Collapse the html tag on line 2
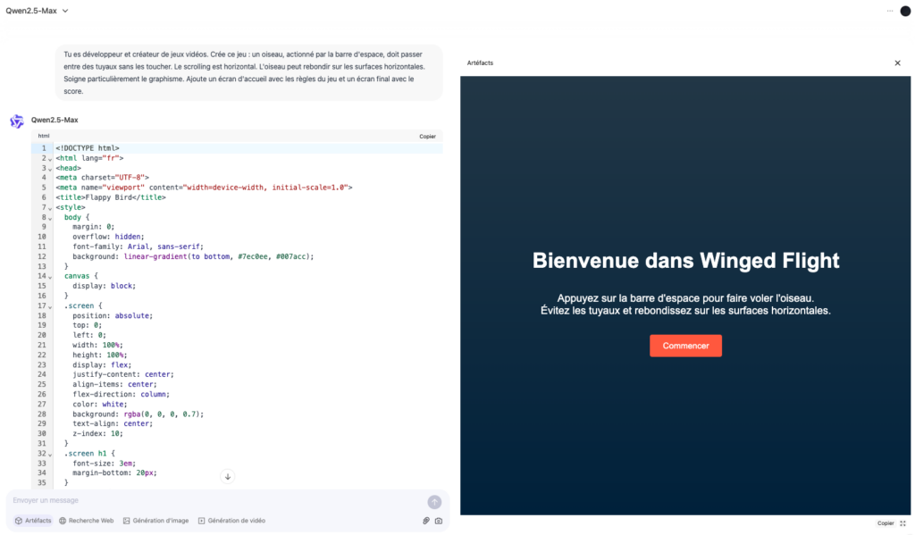Image resolution: width=915 pixels, height=535 pixels. tap(50, 158)
